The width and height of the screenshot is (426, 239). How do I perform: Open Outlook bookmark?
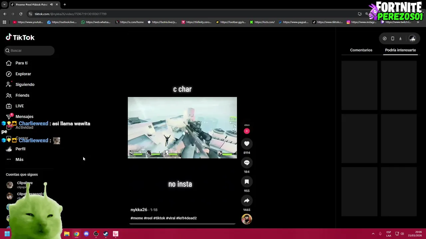[x=62, y=22]
